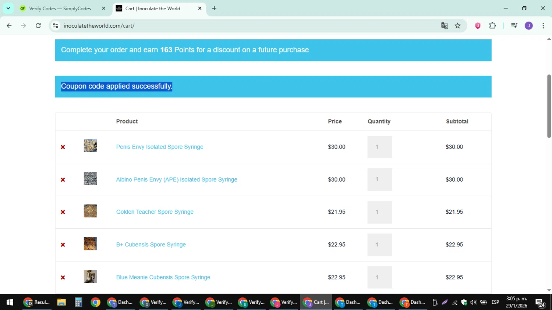Select the Cart | Inoculate the World tab
The height and width of the screenshot is (310, 552).
pyautogui.click(x=159, y=8)
